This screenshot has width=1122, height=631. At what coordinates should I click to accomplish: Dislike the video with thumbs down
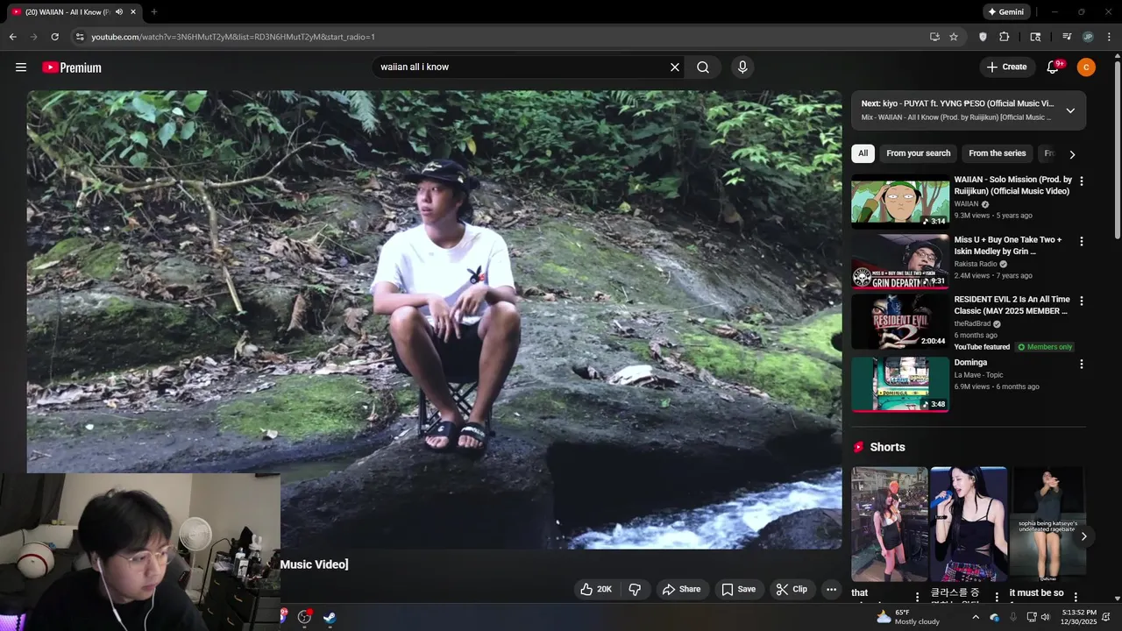[636, 589]
